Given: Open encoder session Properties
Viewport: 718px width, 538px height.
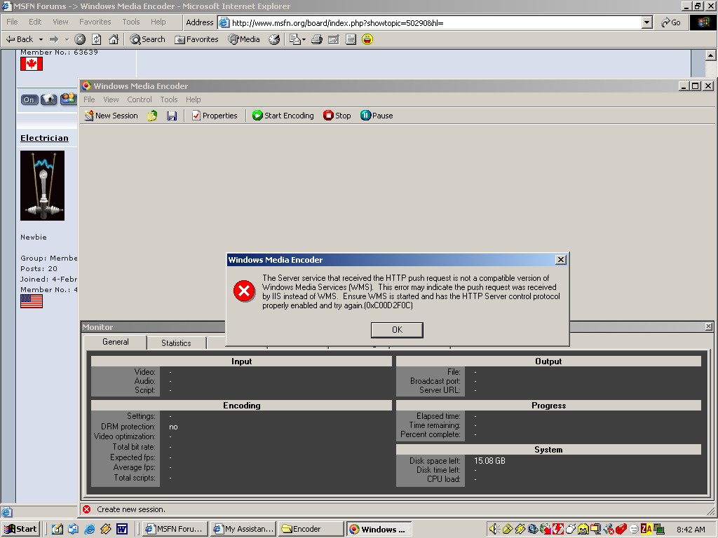Looking at the screenshot, I should (215, 116).
